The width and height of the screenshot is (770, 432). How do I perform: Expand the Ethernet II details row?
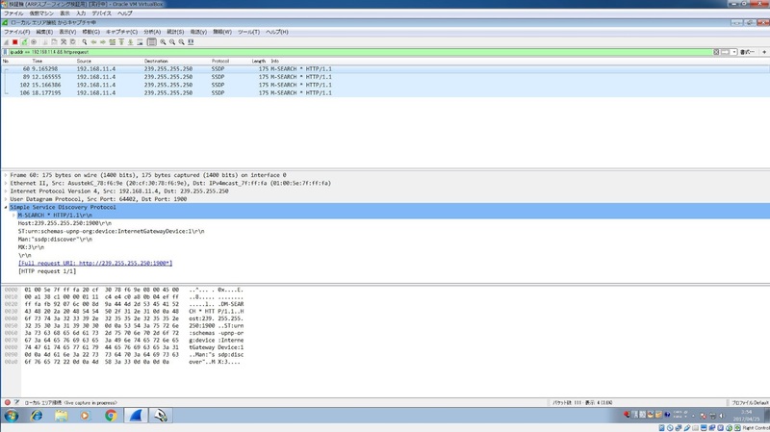[x=6, y=183]
